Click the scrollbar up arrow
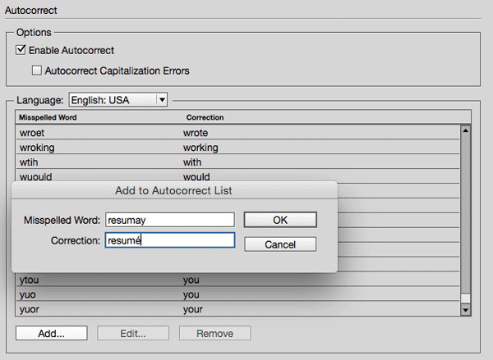Screen dimensions: 493x360 point(466,130)
